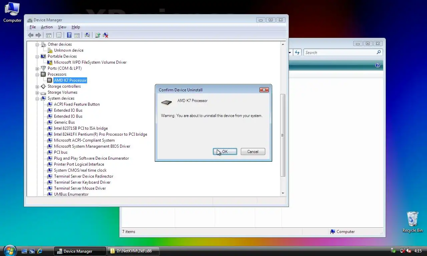Image resolution: width=427 pixels, height=256 pixels.
Task: Collapse the Portable Devices node
Action: tap(37, 56)
